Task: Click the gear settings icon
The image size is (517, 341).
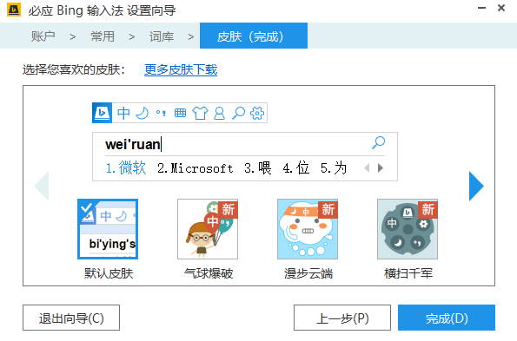Action: coord(257,113)
